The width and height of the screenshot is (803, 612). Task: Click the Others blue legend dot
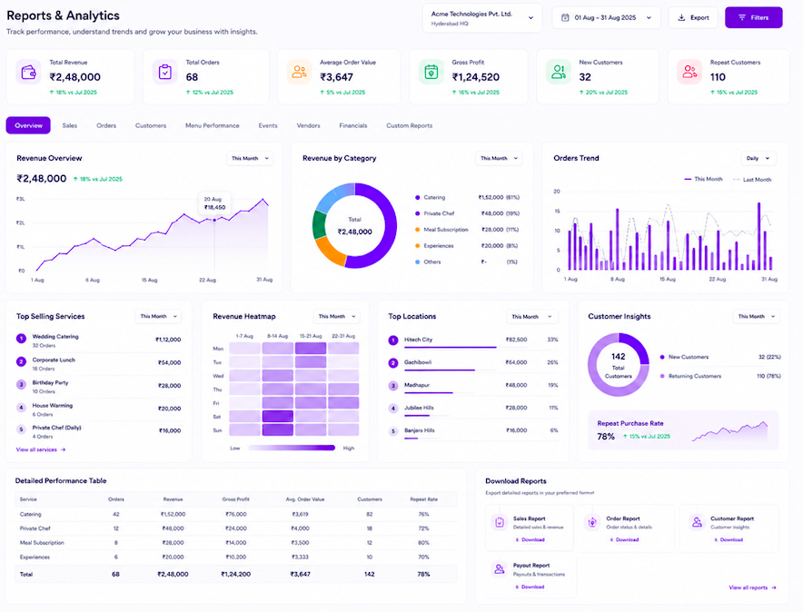tap(418, 262)
